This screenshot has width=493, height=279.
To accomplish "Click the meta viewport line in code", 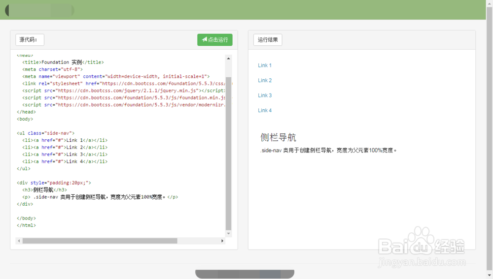I will coord(116,76).
